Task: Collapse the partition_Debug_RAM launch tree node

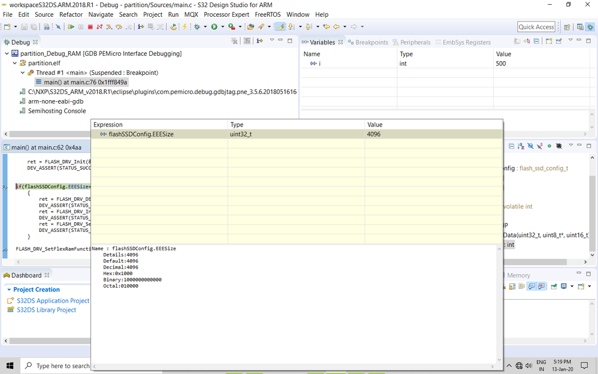Action: coord(7,53)
